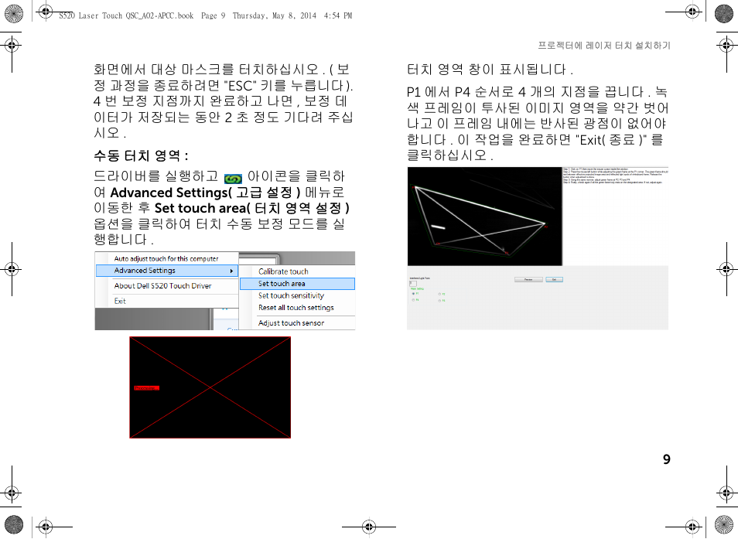Click the line '터치 영역 창이 표시됩니다 .'
738x539 pixels.
coord(490,70)
